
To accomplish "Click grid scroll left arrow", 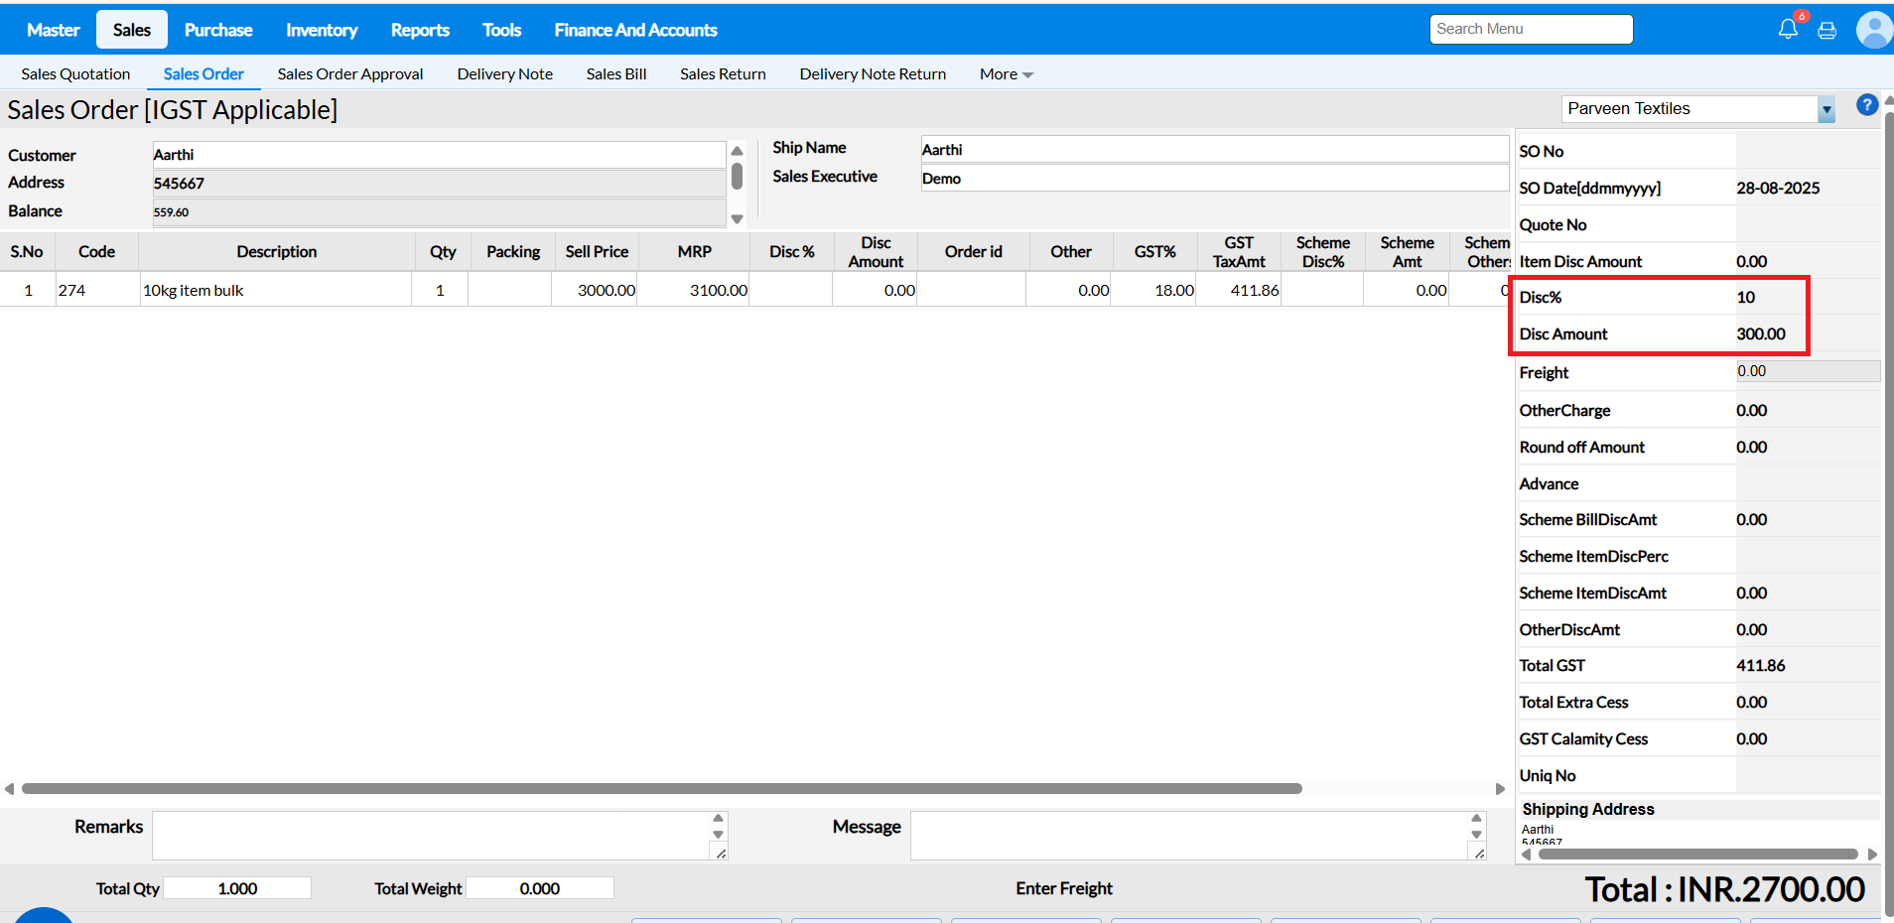I will click(x=10, y=789).
